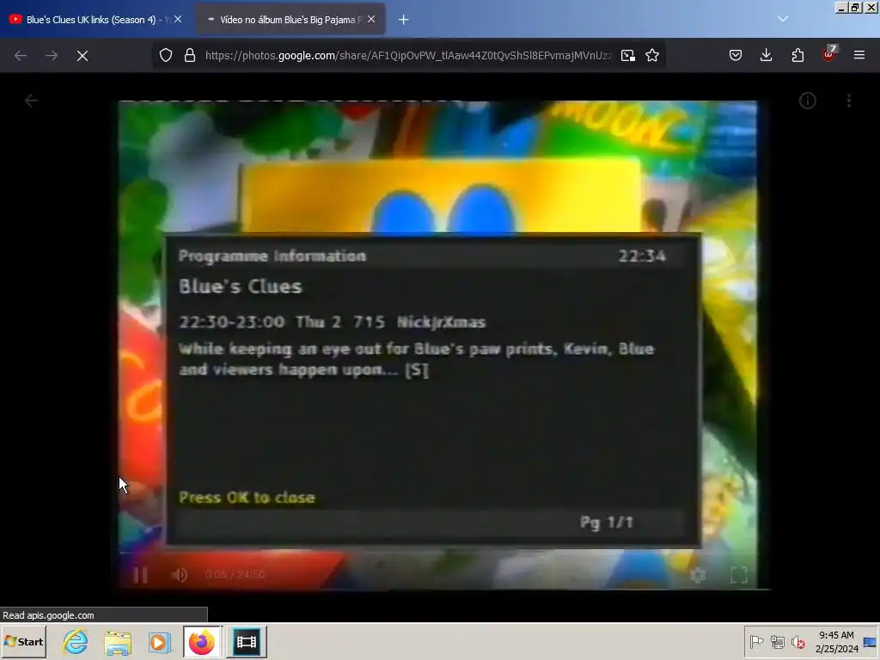Show desktop with the taskbar corner button
880x660 pixels.
point(871,642)
